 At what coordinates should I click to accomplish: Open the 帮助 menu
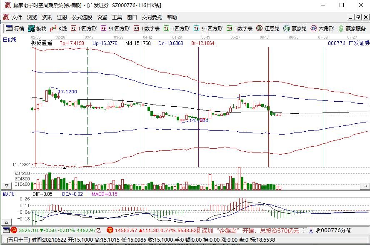(172, 17)
